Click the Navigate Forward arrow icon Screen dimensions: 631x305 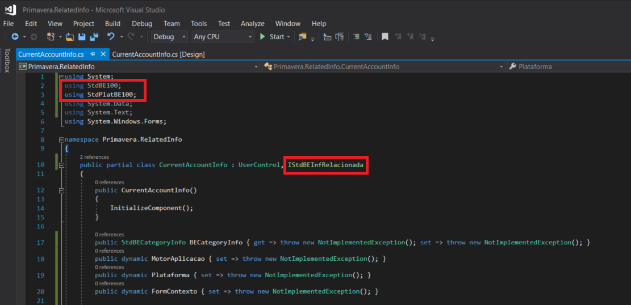pyautogui.click(x=34, y=37)
